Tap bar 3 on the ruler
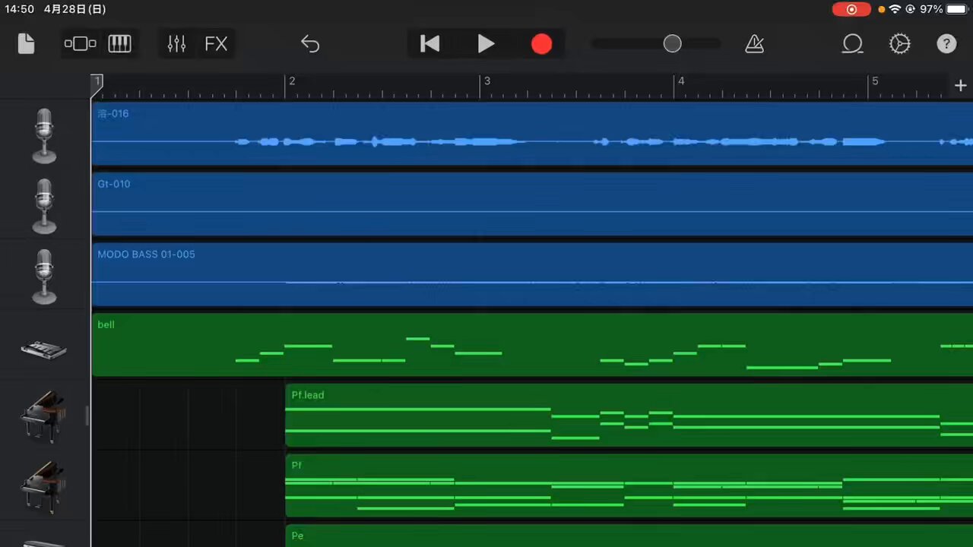The image size is (973, 547). 486,81
